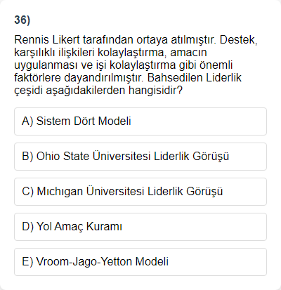
Task: Click the word 'Üniversitesi' in the Ohio State option
Action: pos(122,156)
